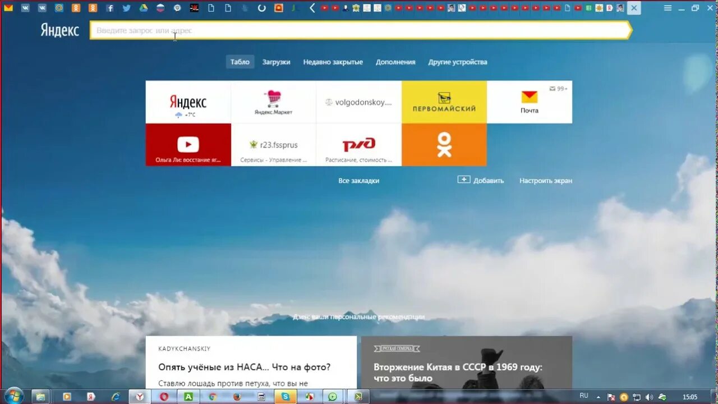Viewport: 718px width, 404px height.
Task: Click the Дзен personal recommendations caption
Action: click(359, 317)
